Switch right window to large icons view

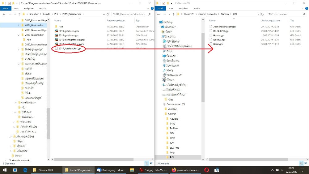306,163
